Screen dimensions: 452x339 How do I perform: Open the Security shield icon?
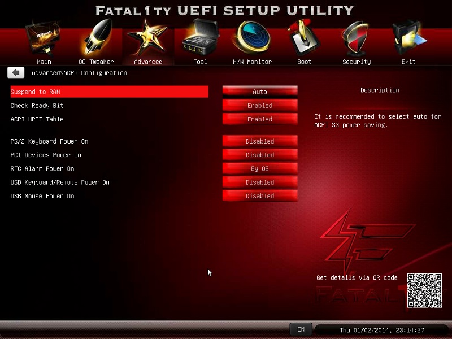[356, 40]
